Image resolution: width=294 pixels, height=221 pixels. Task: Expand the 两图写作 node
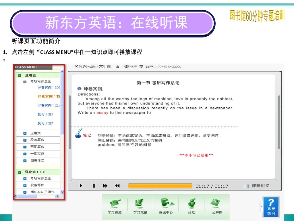tap(25, 147)
